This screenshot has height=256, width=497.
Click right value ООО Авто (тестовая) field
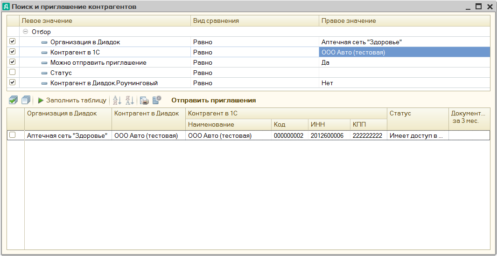tap(405, 53)
